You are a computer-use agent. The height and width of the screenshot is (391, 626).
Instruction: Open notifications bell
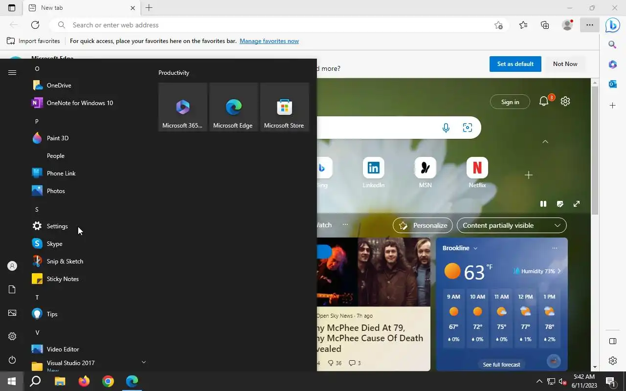[544, 101]
